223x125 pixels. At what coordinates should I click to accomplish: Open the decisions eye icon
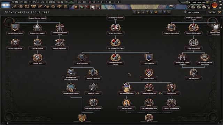[21, 7]
